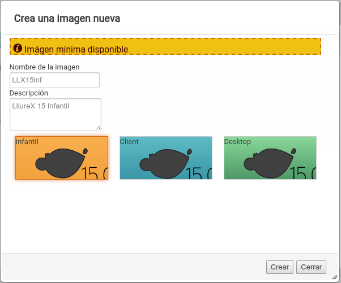
Task: Focus the Descripción text area
Action: [x=55, y=114]
